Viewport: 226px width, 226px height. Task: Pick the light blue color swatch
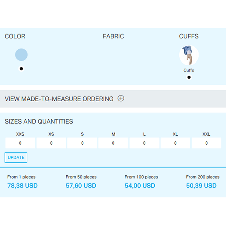[21, 55]
